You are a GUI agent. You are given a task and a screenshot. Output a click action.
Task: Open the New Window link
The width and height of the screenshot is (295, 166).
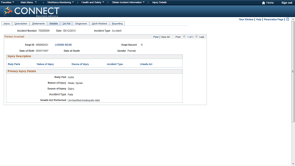click(246, 19)
